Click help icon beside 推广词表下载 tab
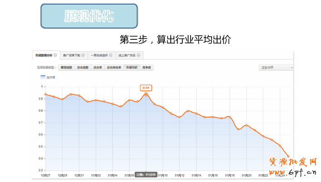Image resolution: width=321 pixels, height=182 pixels. [x=83, y=55]
